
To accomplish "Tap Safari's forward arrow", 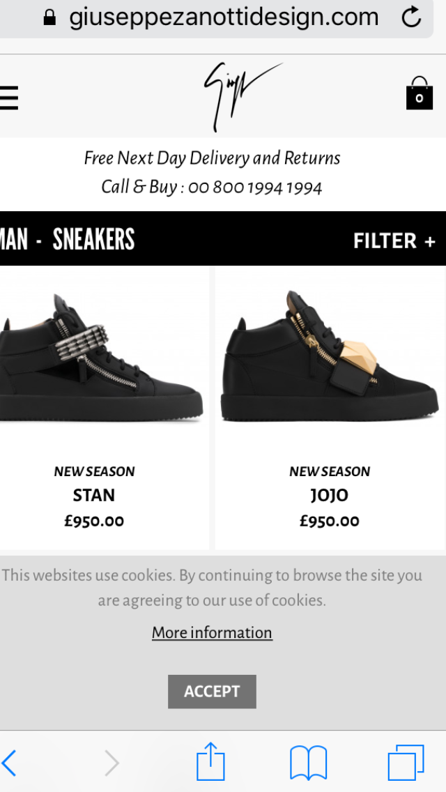I will (x=111, y=763).
